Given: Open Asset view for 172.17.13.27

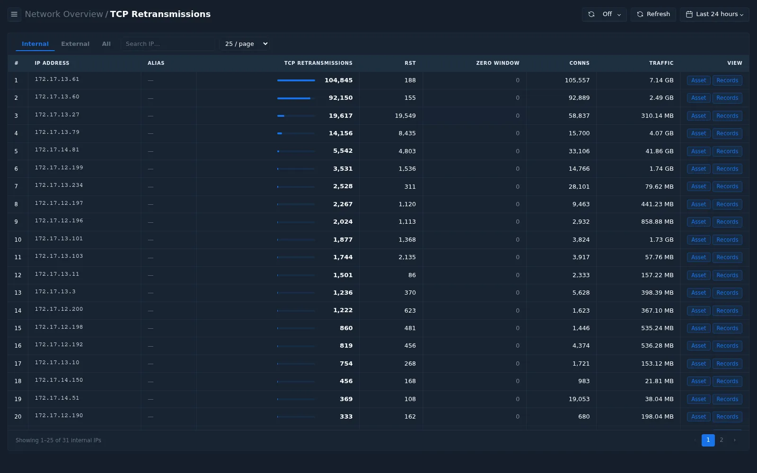Looking at the screenshot, I should pos(698,116).
